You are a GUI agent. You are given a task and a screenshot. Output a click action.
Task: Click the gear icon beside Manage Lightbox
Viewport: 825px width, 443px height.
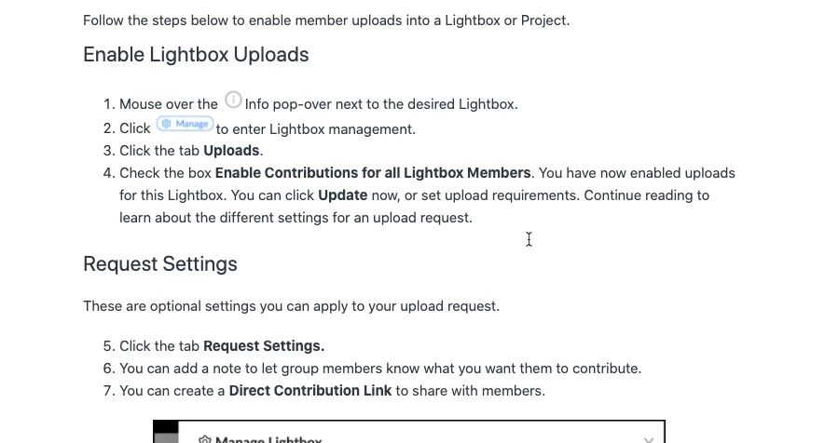tap(205, 439)
